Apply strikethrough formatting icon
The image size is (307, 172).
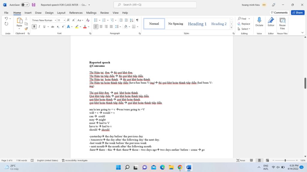[52, 27]
